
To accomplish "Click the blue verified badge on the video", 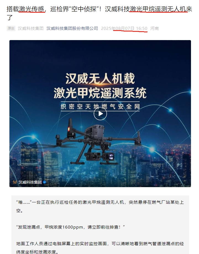I will pos(44,182).
